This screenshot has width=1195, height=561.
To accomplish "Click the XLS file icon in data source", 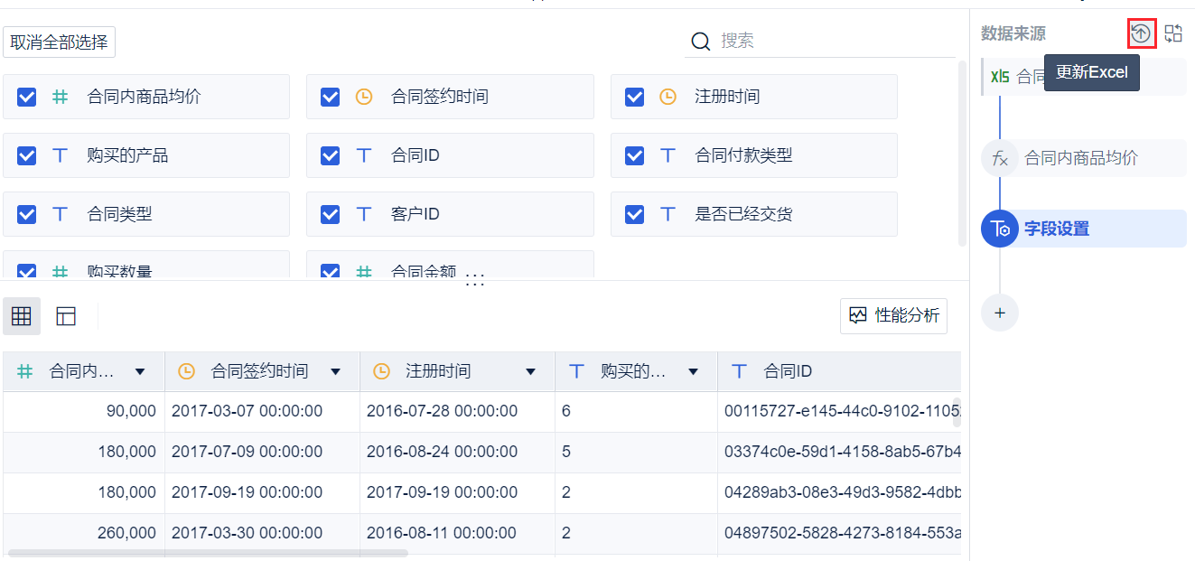I will [x=1000, y=77].
